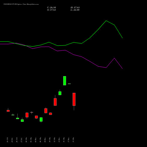The width and height of the screenshot is (147, 147).
Task: Click the '09 Mar' date axis label
Action: [x=45, y=140]
